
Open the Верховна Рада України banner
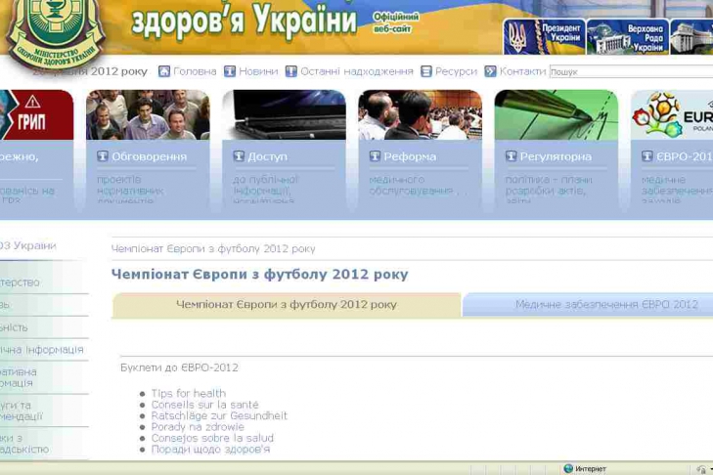tap(627, 36)
